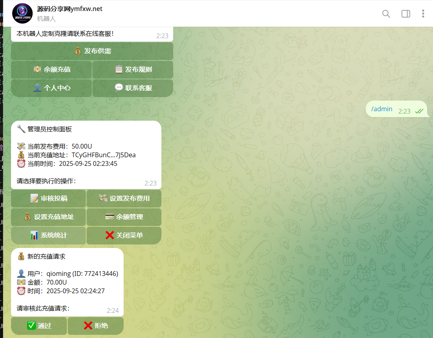View the 发布规则 posting rules
This screenshot has height=338, width=433.
click(x=133, y=70)
